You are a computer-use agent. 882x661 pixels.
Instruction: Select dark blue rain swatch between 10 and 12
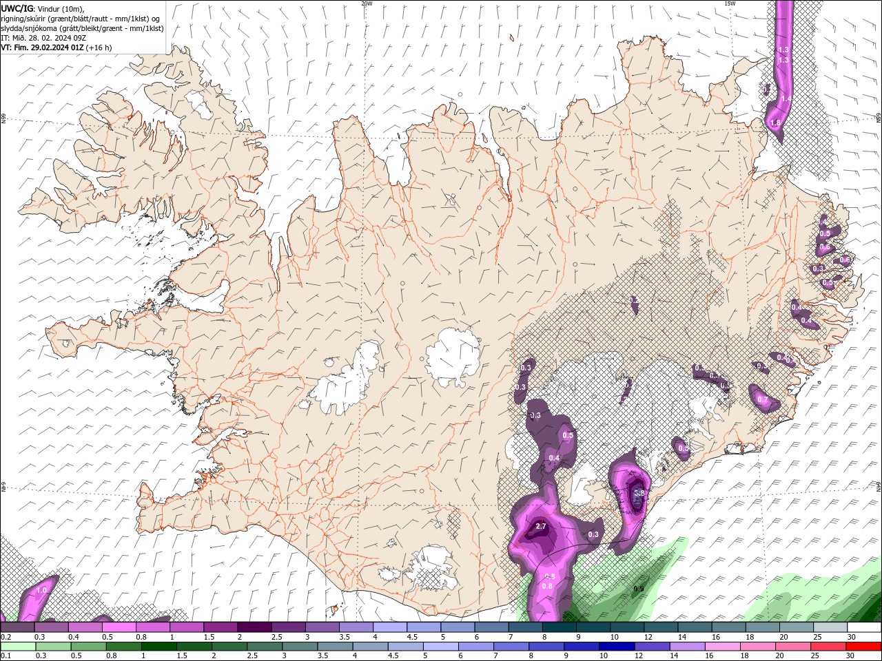pyautogui.click(x=615, y=647)
